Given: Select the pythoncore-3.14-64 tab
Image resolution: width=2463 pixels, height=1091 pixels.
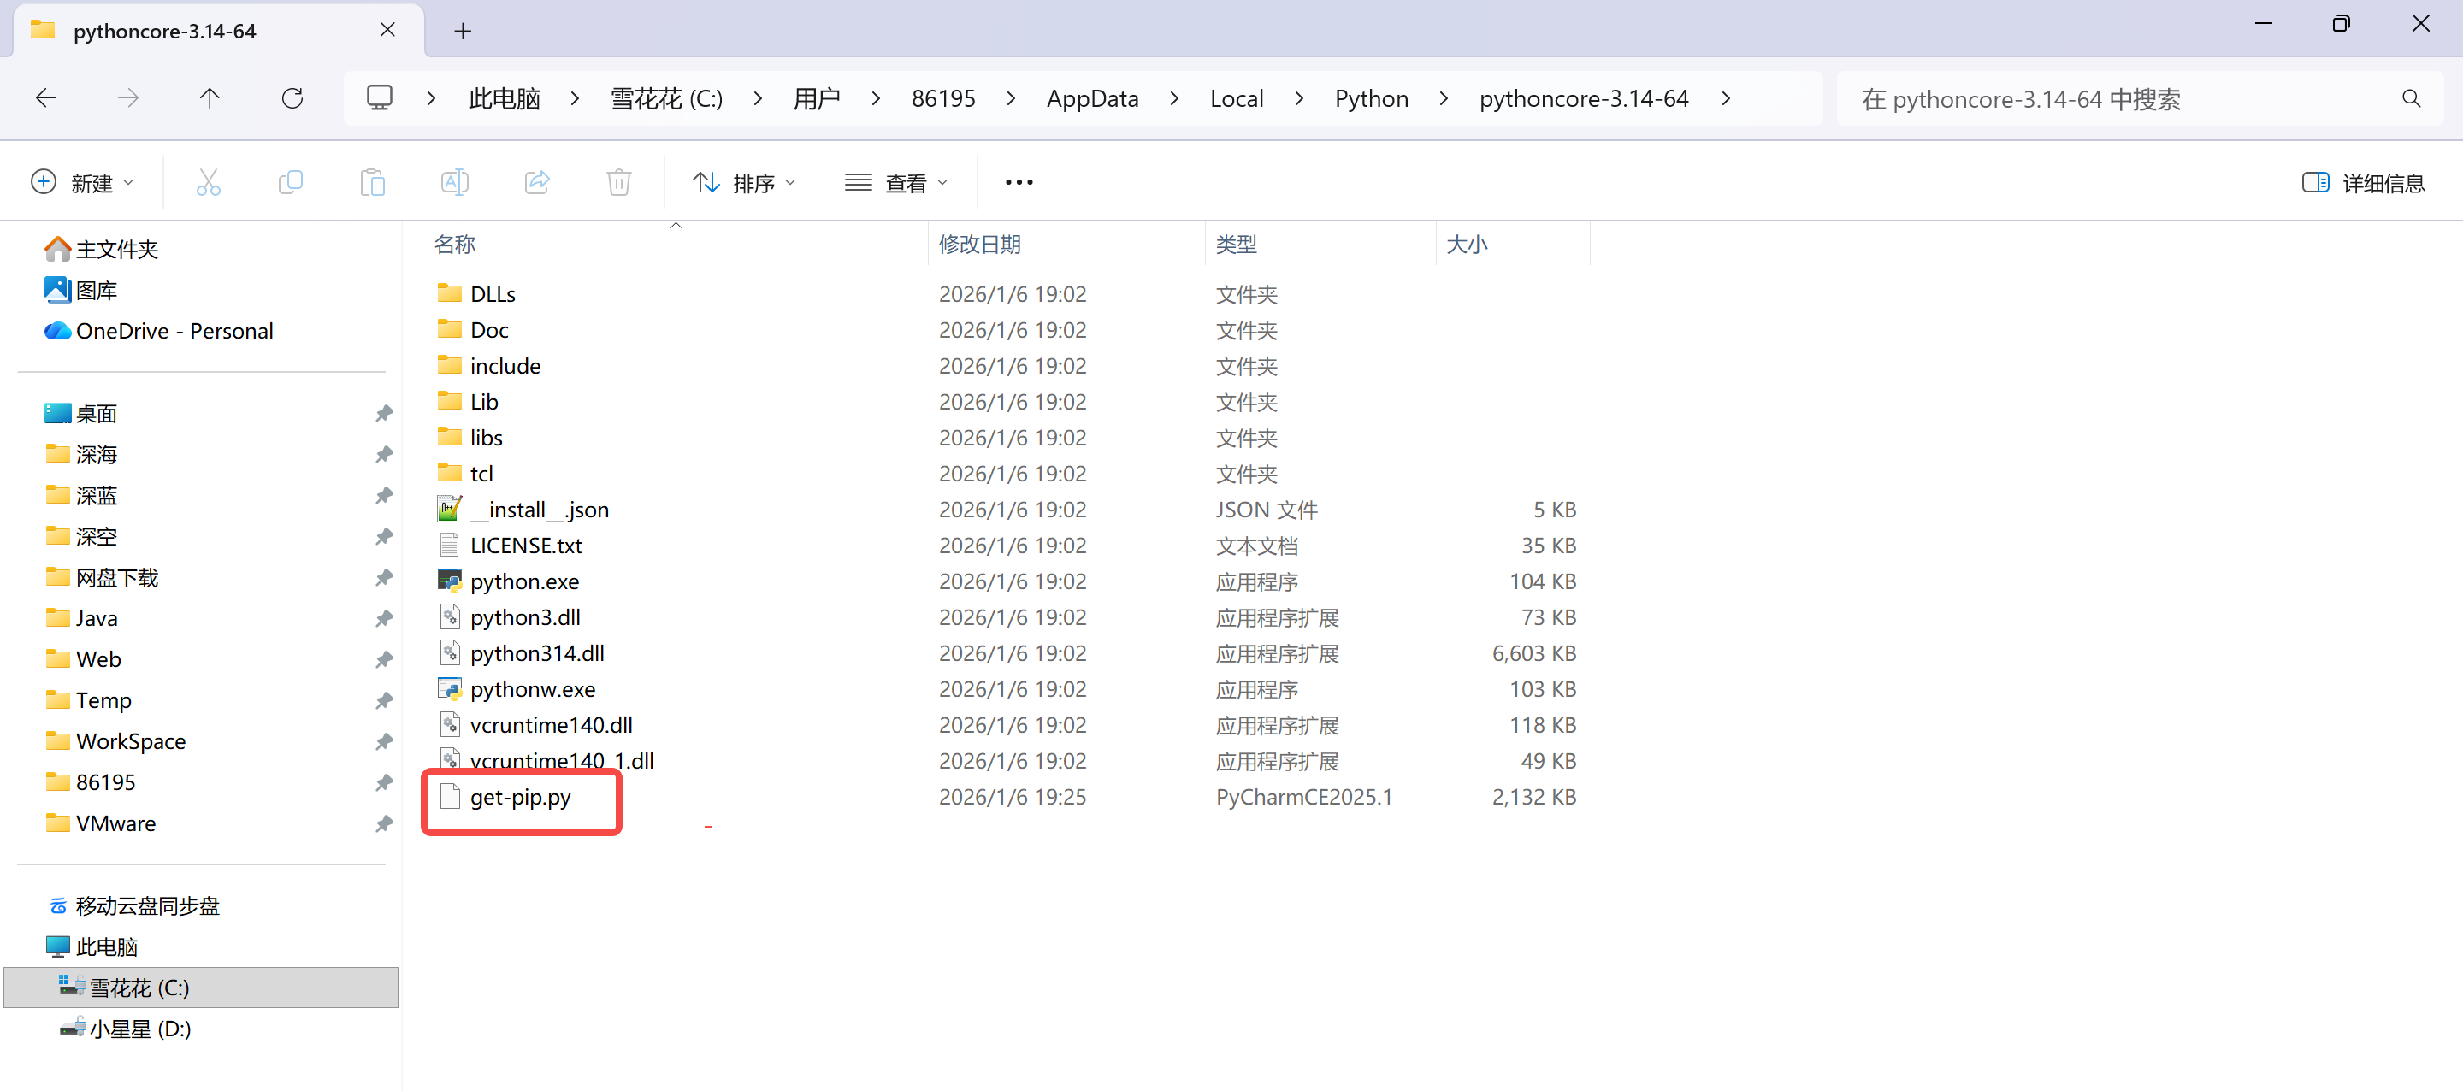Looking at the screenshot, I should coord(164,31).
